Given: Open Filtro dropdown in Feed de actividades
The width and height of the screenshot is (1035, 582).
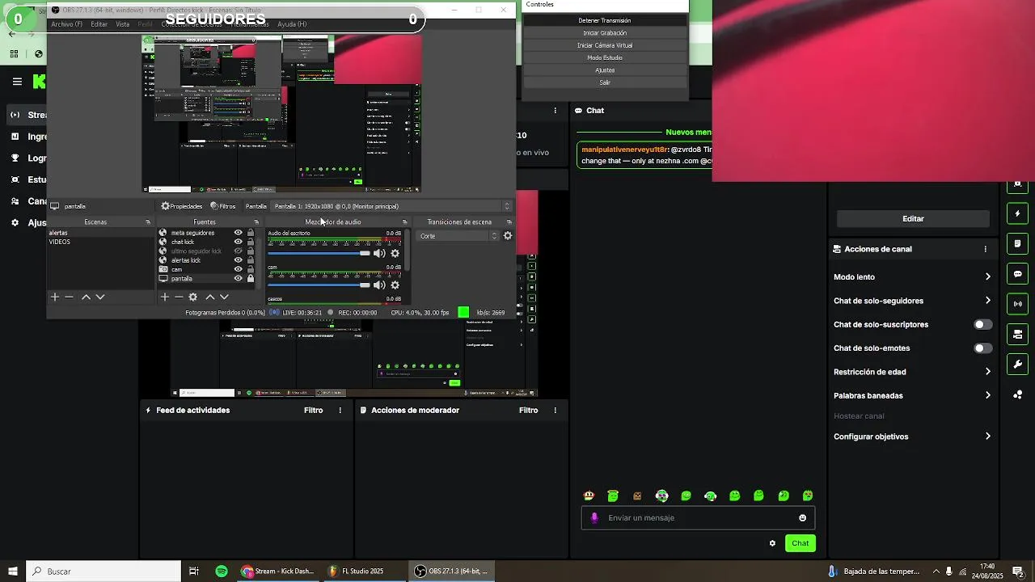Looking at the screenshot, I should [314, 411].
